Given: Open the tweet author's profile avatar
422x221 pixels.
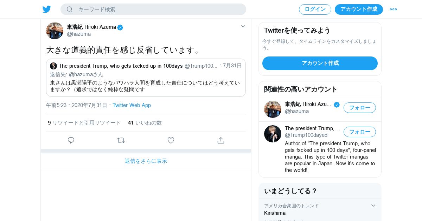Looking at the screenshot, I should coord(55,31).
